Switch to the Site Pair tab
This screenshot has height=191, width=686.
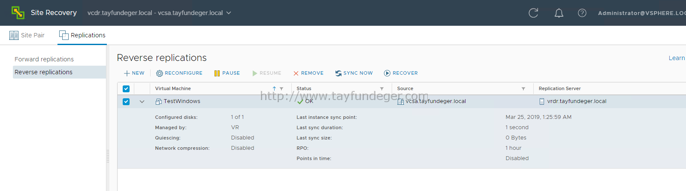pyautogui.click(x=27, y=35)
